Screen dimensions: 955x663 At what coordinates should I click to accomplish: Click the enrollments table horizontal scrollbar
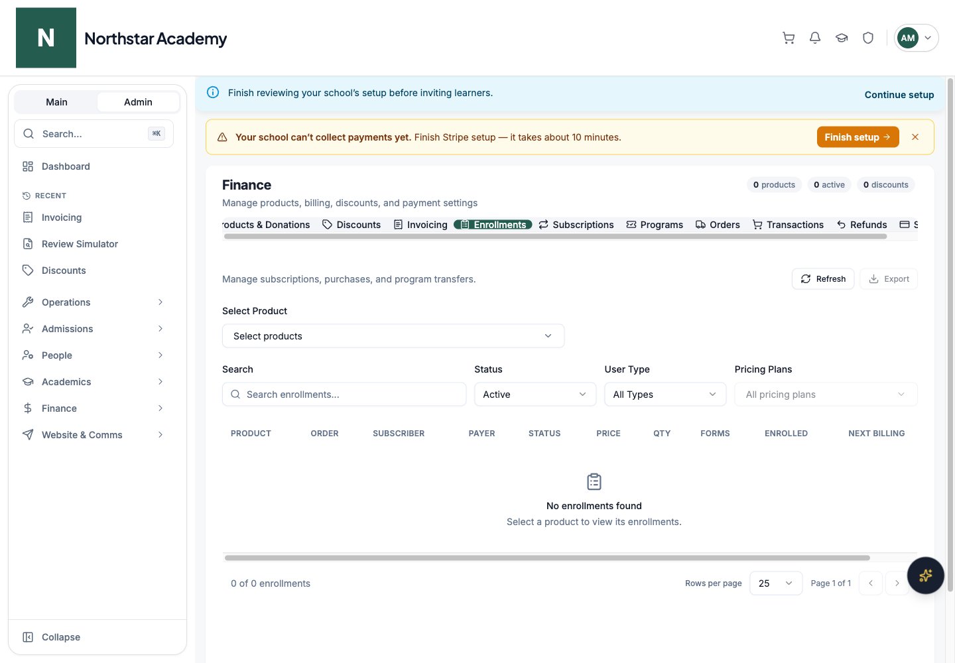tap(547, 558)
